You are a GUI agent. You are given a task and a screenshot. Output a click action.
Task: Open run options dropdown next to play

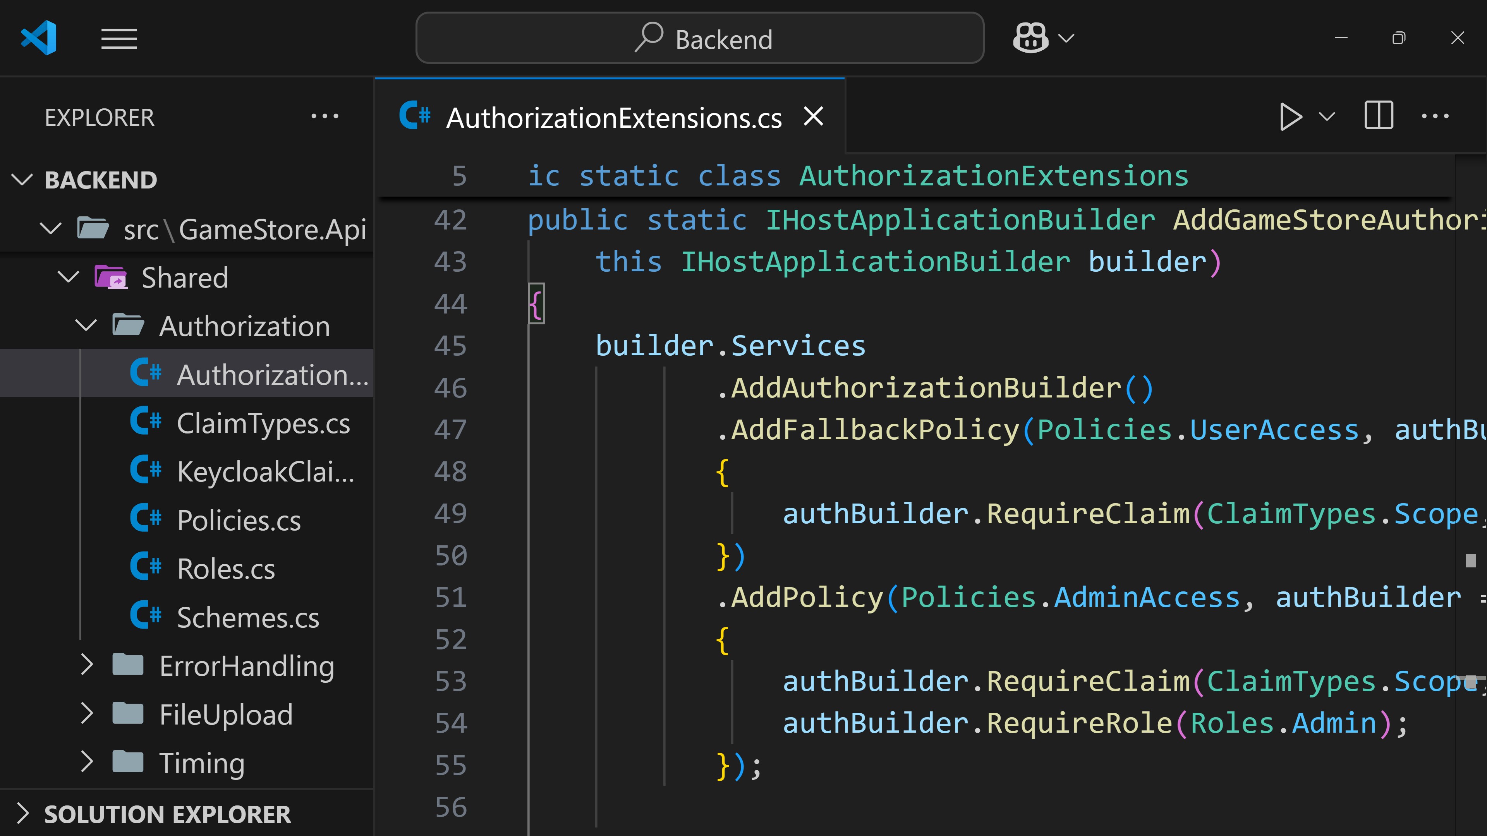[1327, 116]
